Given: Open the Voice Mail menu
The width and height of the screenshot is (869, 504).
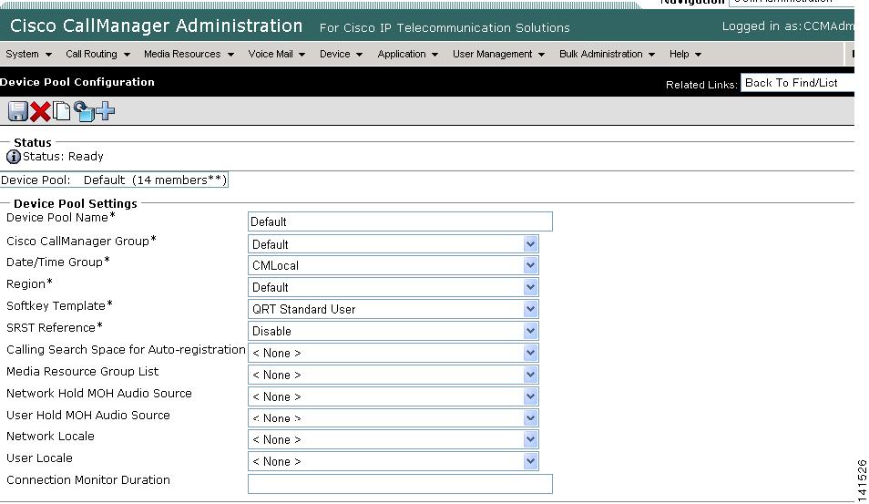Looking at the screenshot, I should point(277,55).
